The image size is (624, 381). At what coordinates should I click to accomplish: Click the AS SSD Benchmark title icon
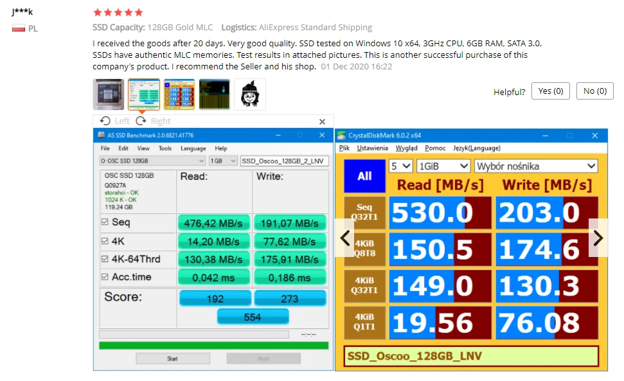tap(101, 135)
